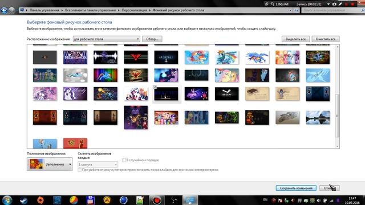Select the white sound waveform wallpaper
This screenshot has width=365, height=205.
click(106, 57)
